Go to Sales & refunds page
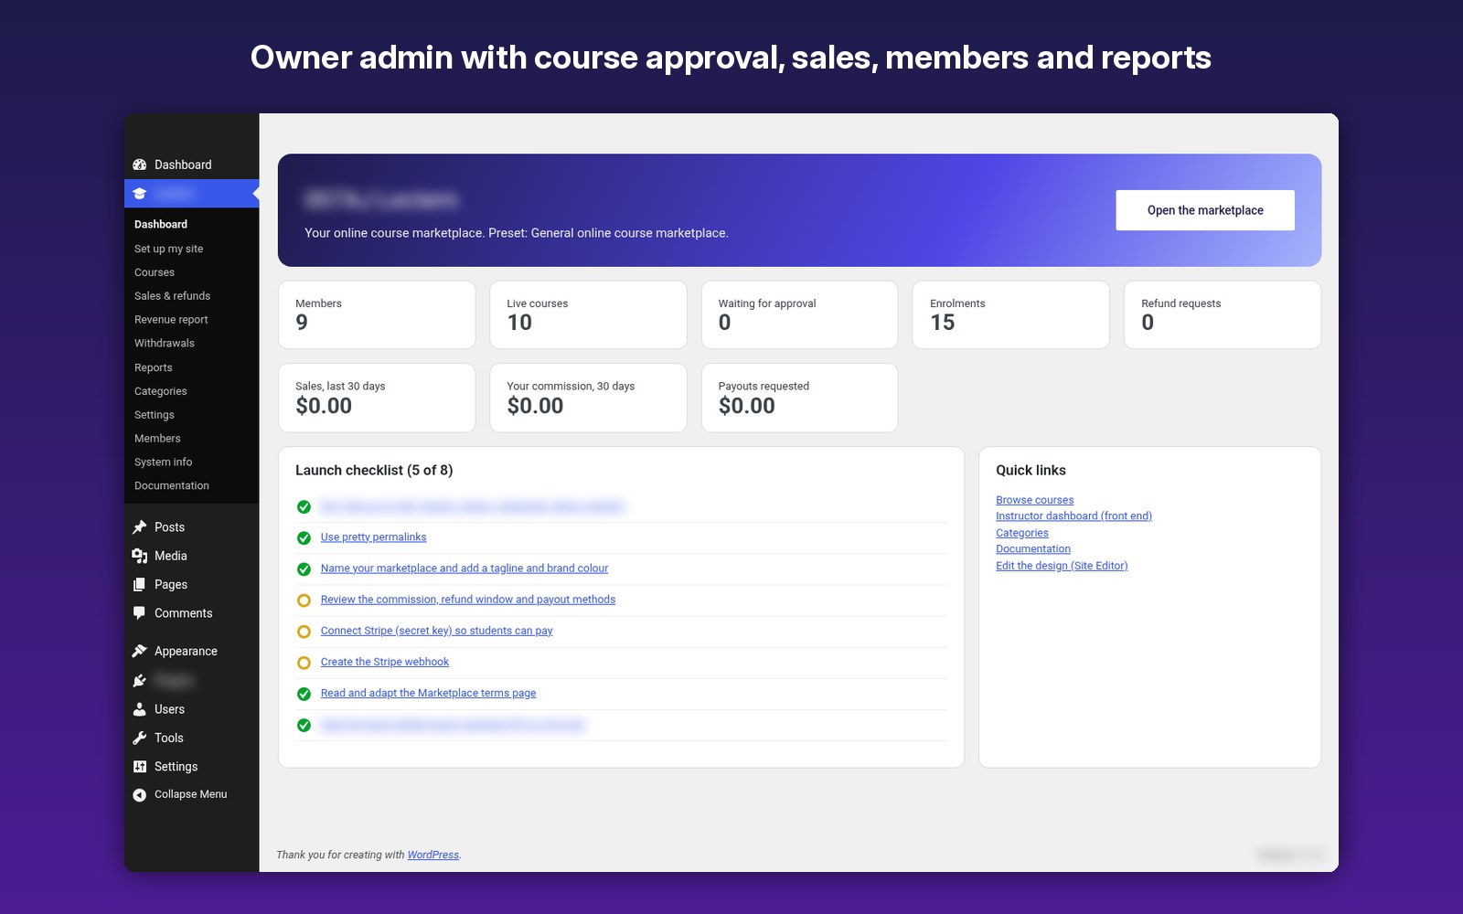 [173, 296]
